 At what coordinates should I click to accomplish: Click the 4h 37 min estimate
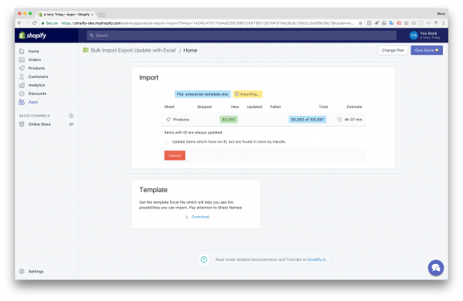pos(353,120)
